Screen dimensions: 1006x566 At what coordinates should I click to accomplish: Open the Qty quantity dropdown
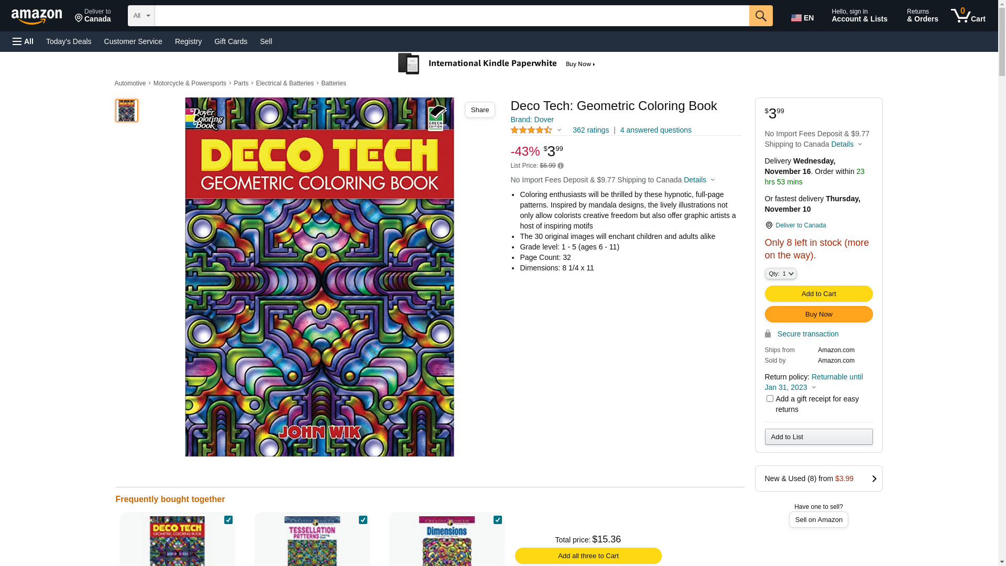point(780,274)
